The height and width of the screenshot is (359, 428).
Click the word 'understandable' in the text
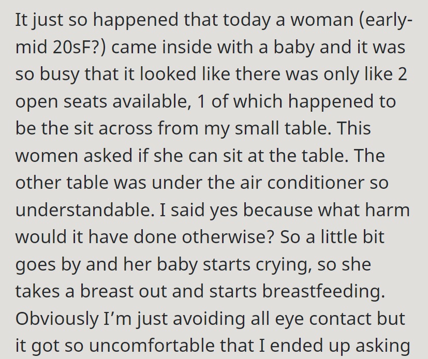coord(83,210)
